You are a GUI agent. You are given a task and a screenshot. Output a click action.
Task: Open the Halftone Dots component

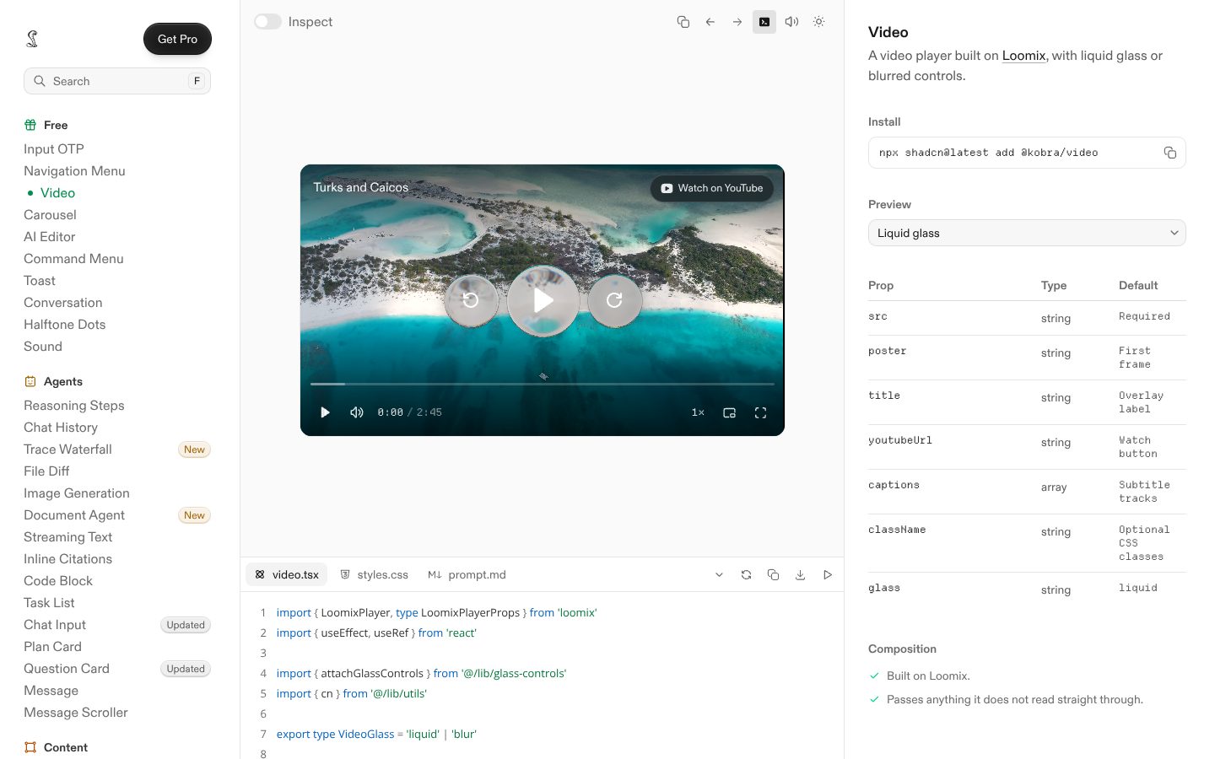tap(64, 325)
